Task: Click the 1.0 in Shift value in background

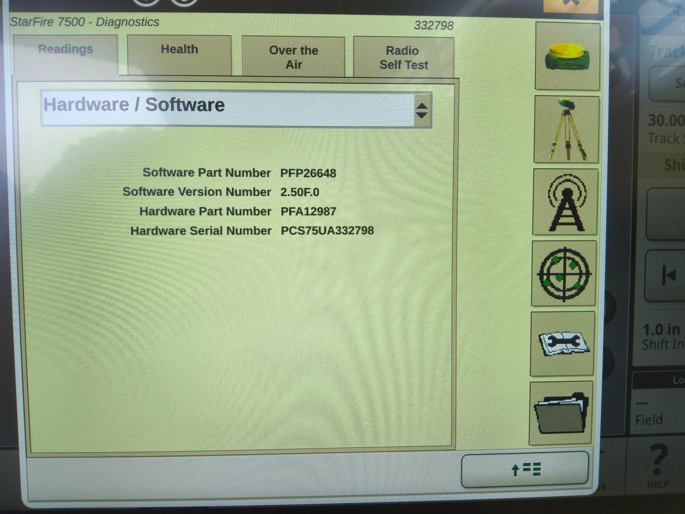Action: click(x=662, y=329)
